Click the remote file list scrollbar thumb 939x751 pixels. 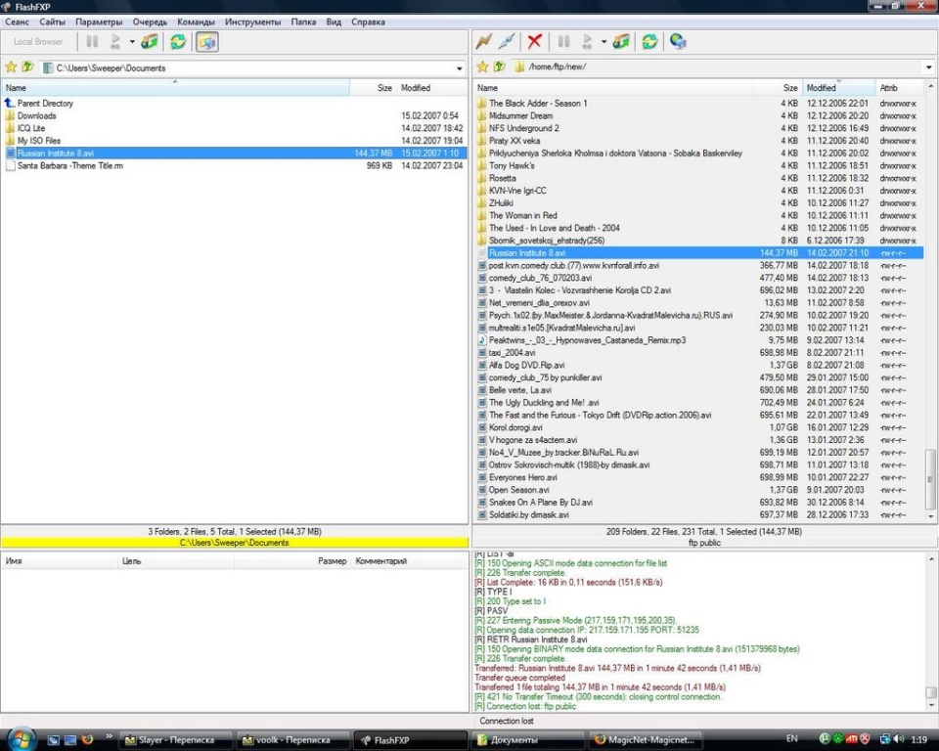[930, 479]
